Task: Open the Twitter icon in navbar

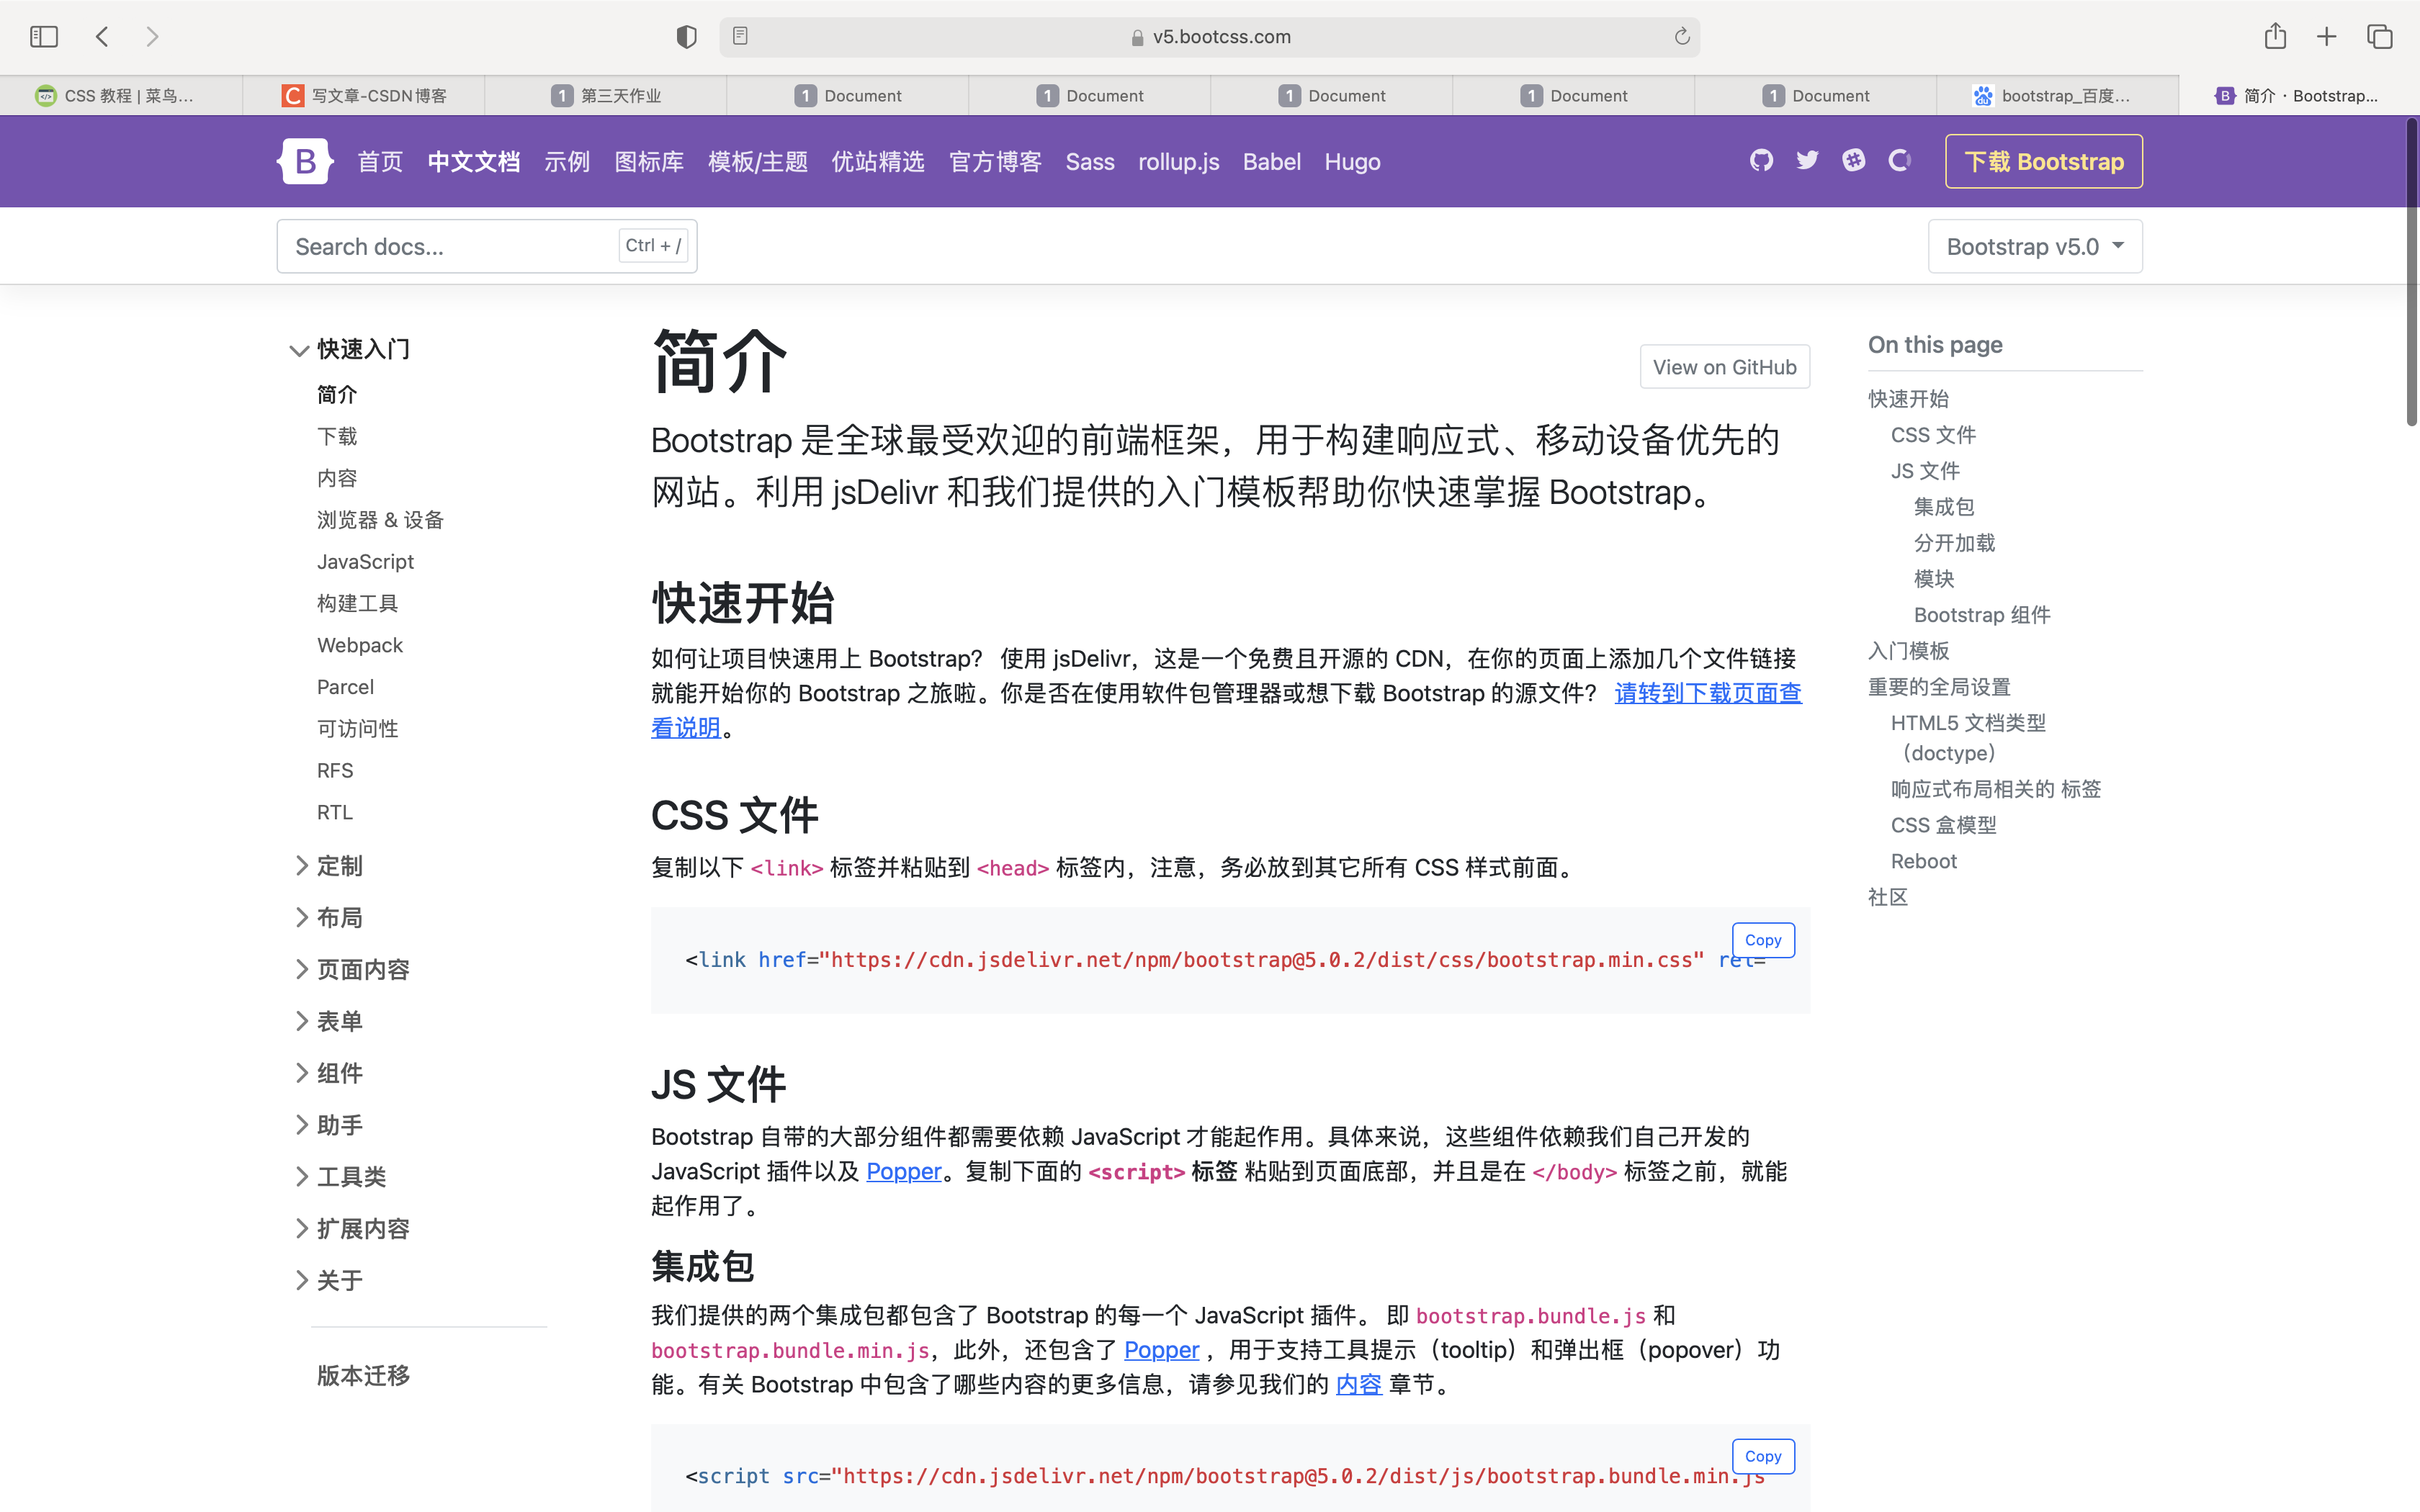Action: coord(1808,160)
